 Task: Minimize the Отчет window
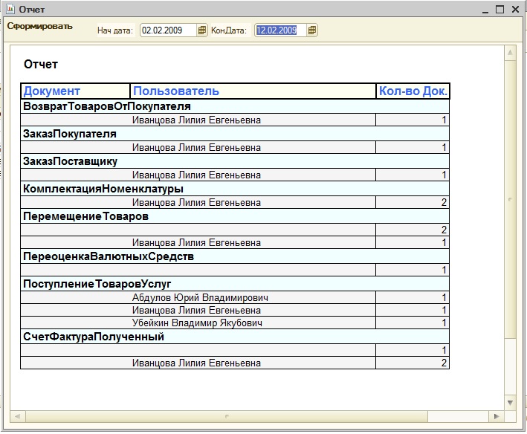(485, 10)
